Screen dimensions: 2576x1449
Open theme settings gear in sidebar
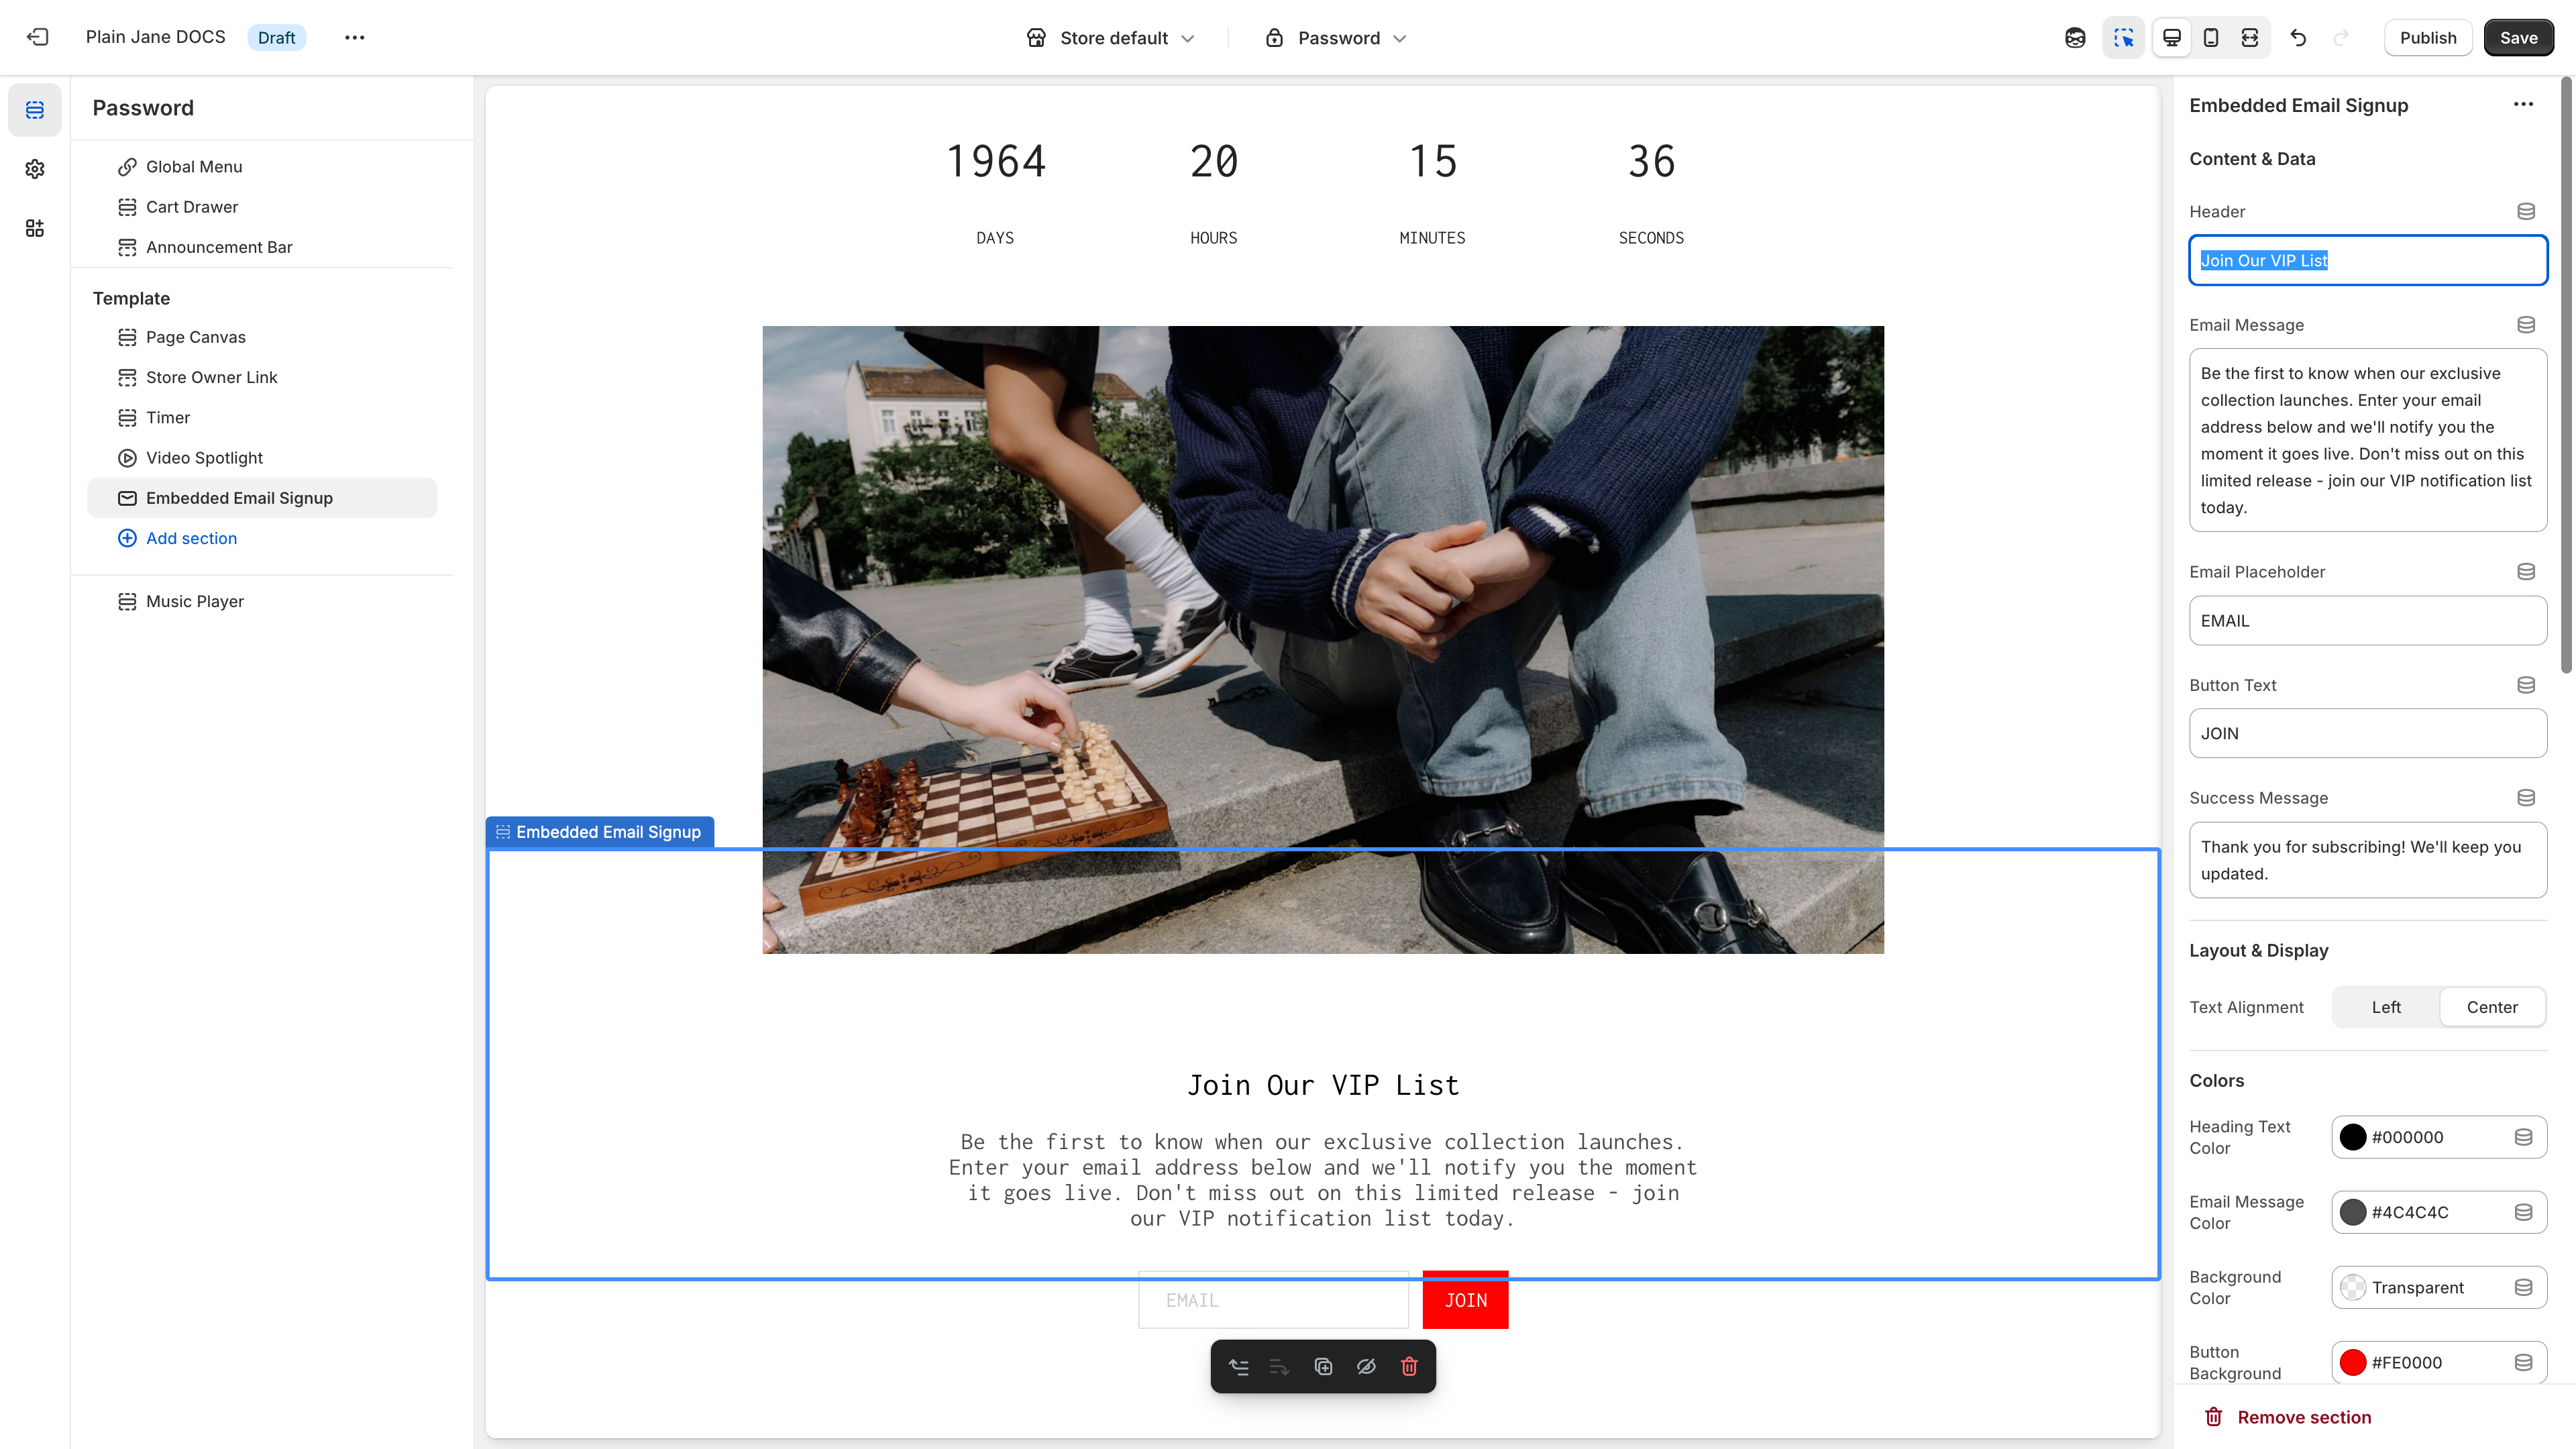[35, 169]
